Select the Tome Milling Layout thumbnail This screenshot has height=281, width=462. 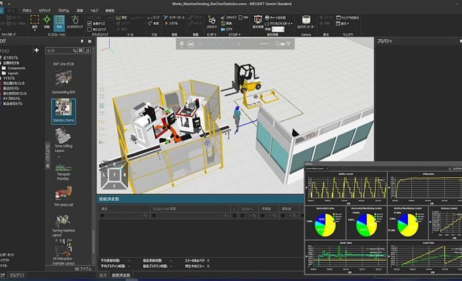[x=63, y=140]
